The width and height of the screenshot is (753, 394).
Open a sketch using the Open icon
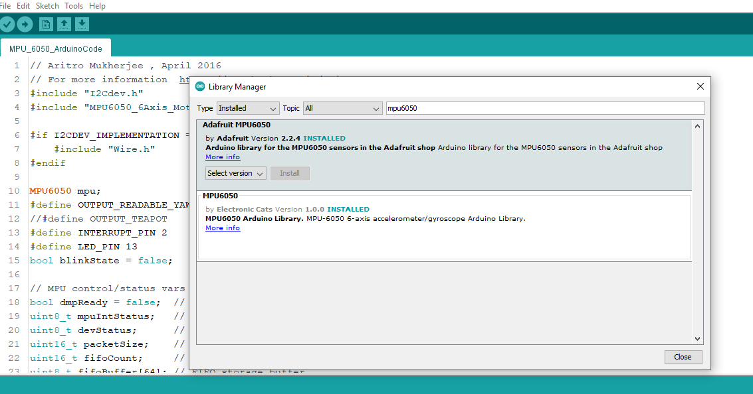tap(64, 24)
